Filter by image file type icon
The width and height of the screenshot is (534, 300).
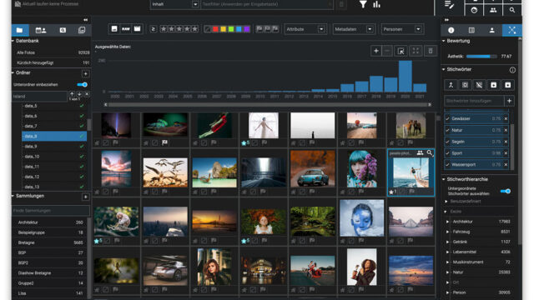click(x=114, y=29)
